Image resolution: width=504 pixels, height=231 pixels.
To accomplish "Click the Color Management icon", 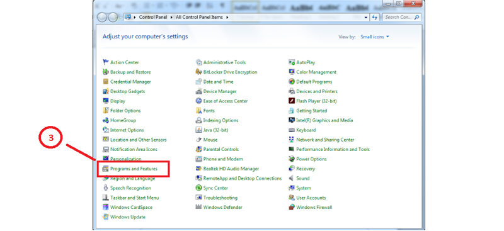I will point(292,72).
